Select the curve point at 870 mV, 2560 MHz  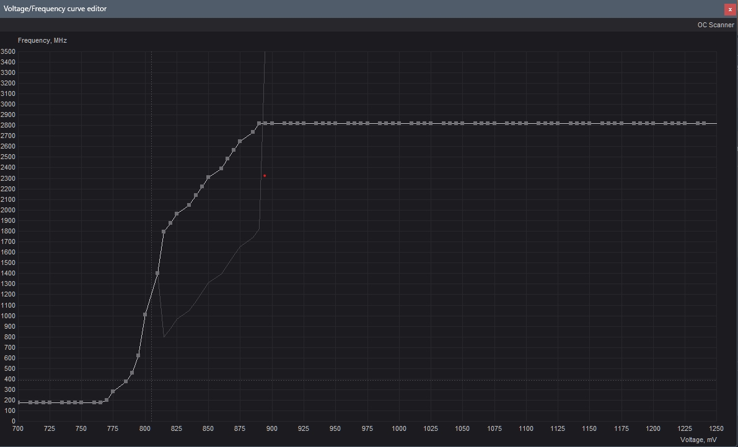click(x=234, y=150)
